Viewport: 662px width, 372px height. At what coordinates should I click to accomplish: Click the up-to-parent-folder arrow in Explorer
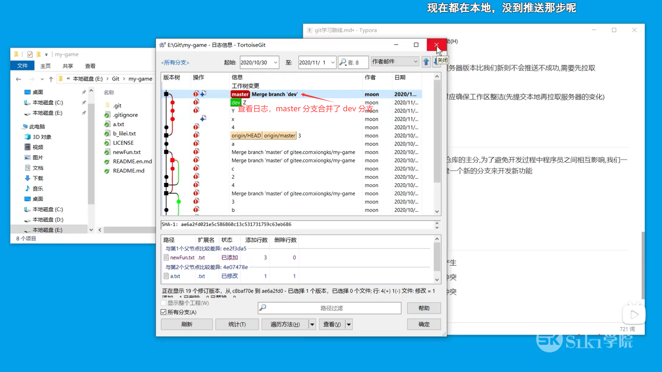[51, 79]
